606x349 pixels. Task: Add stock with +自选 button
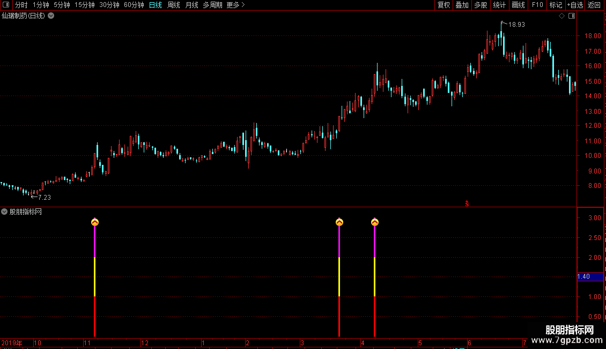(575, 5)
